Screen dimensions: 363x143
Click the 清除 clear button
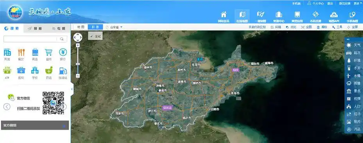322,27
